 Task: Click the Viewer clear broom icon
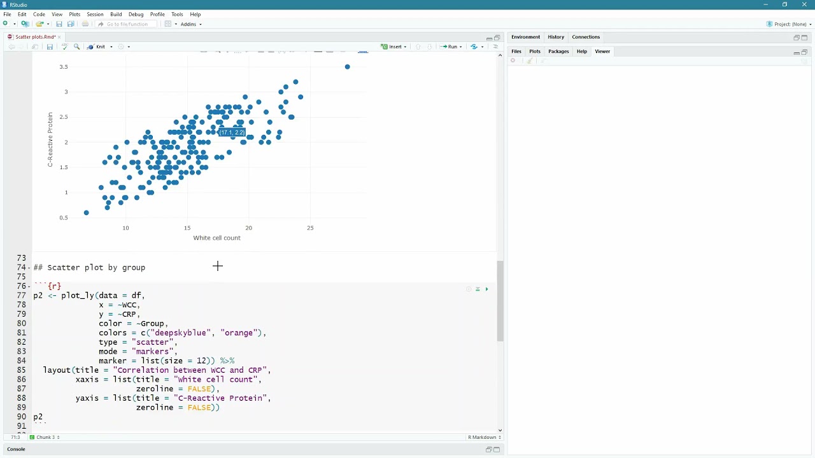[530, 61]
